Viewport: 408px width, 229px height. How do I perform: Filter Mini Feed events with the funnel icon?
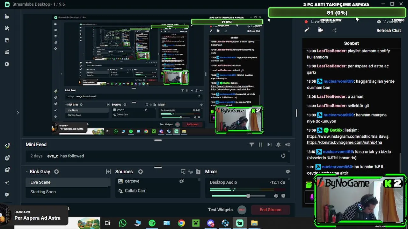pos(251,144)
